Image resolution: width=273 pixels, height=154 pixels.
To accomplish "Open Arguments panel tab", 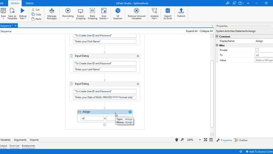I will [x=20, y=140].
